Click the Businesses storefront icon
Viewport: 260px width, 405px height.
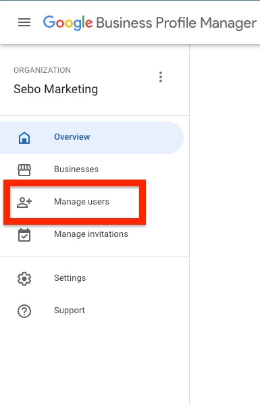tap(24, 169)
